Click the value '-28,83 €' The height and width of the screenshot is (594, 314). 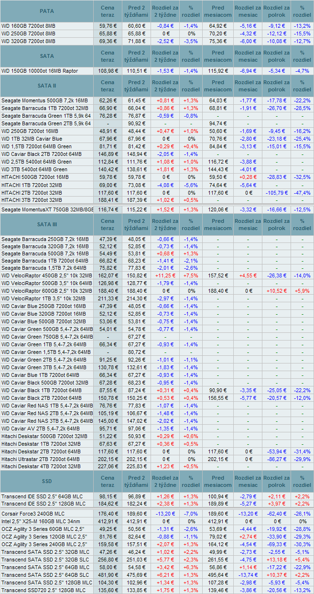pos(276,177)
